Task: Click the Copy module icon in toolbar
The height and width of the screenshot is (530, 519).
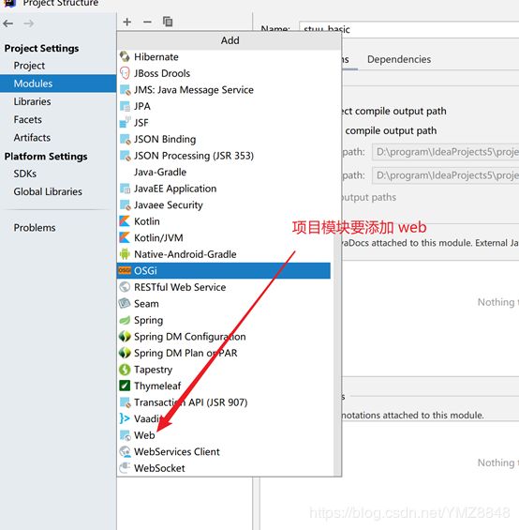Action: tap(168, 22)
